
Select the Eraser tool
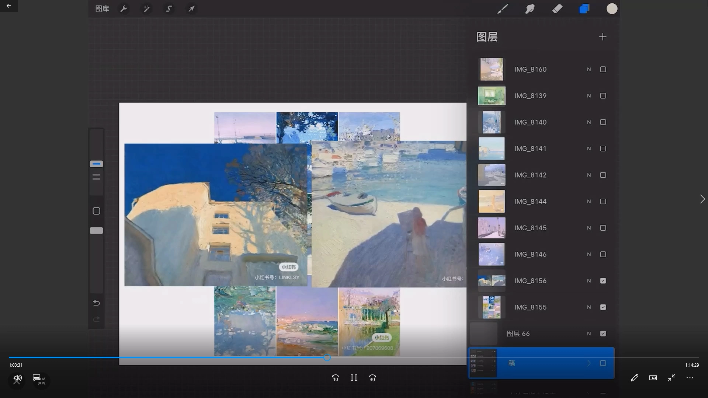point(557,8)
